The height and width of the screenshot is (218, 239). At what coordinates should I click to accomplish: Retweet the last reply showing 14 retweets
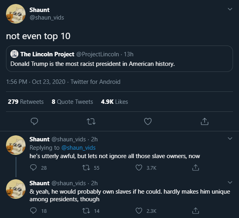[86, 211]
